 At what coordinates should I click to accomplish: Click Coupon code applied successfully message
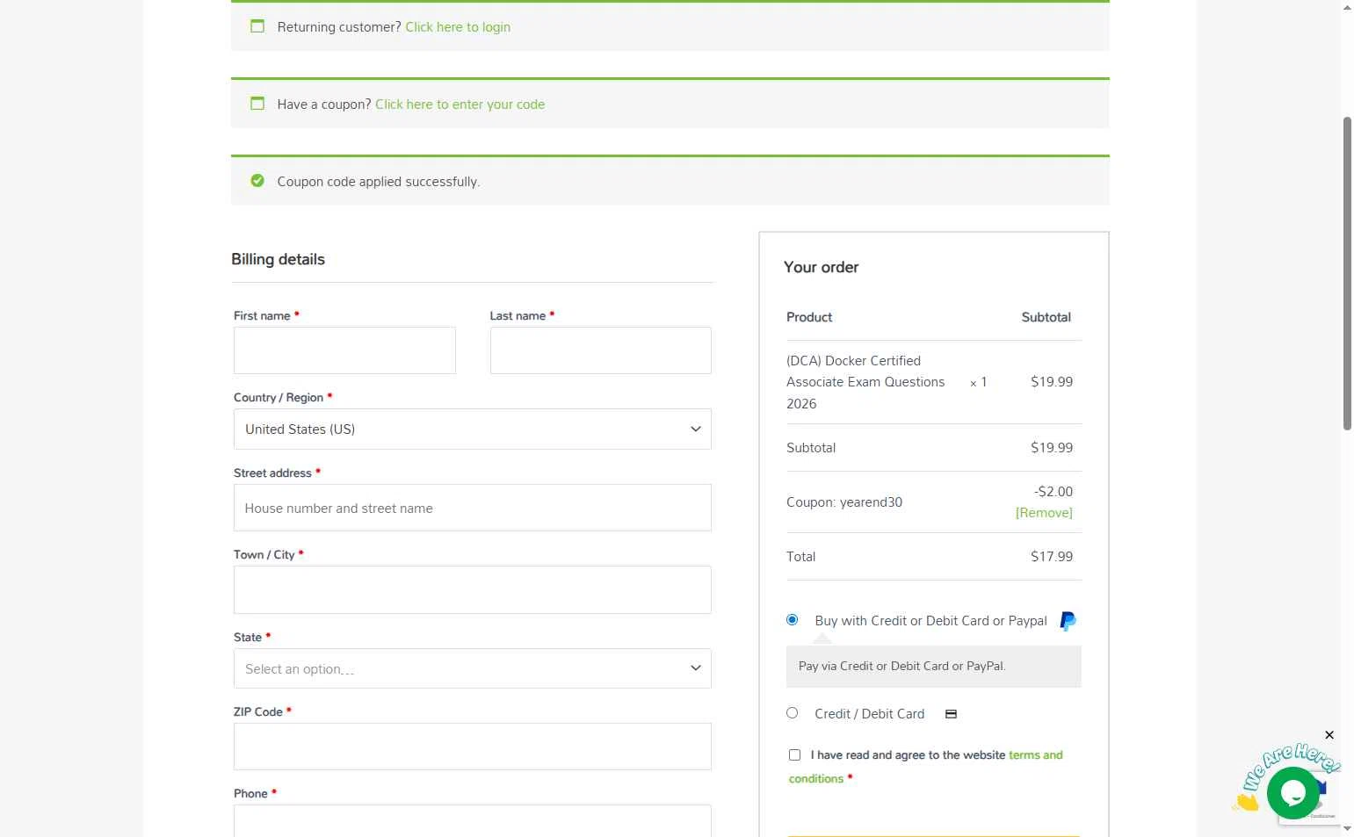click(379, 182)
